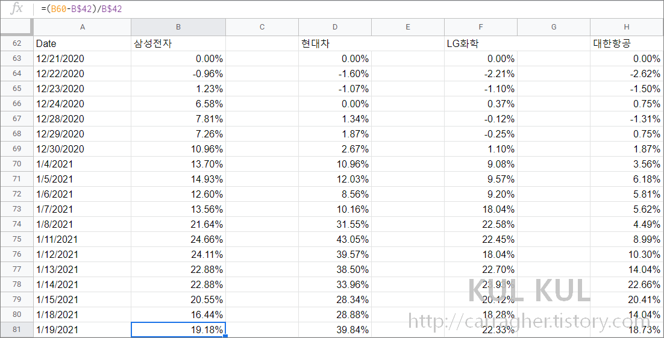Click the cell with 22.58%

[481, 224]
